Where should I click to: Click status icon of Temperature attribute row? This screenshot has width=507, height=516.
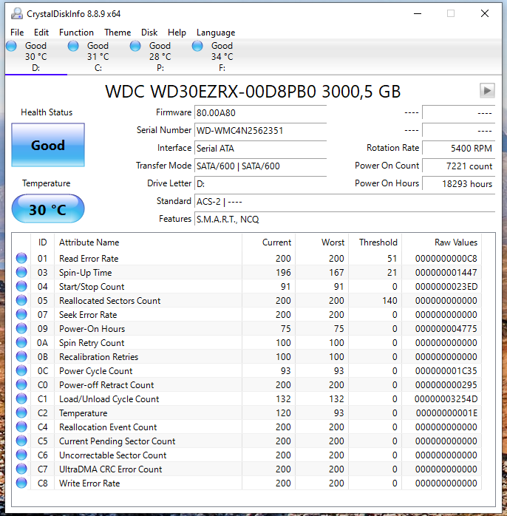tap(21, 413)
